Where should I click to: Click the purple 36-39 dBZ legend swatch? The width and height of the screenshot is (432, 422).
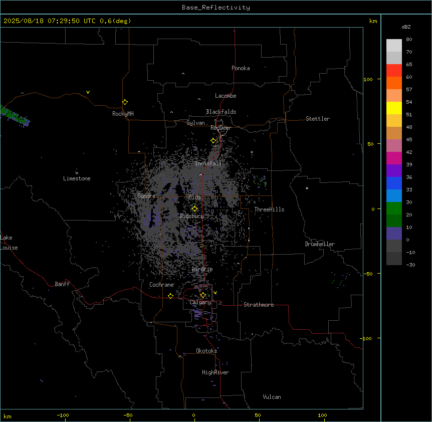point(394,171)
